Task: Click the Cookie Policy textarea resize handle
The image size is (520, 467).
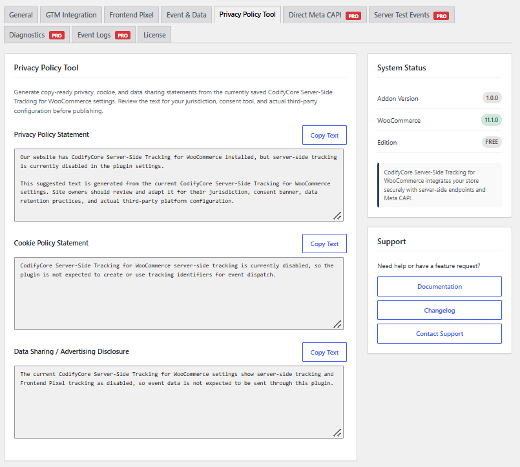Action: (x=338, y=324)
